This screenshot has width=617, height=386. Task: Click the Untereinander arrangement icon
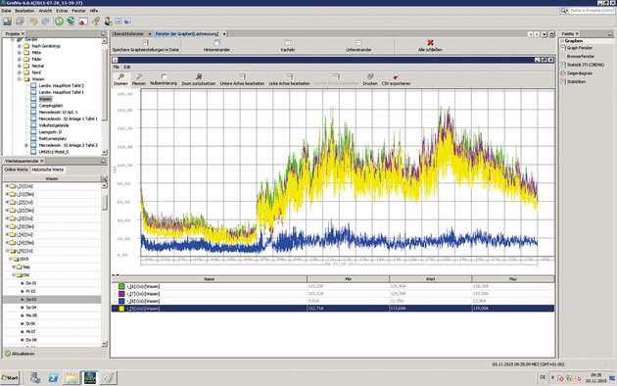click(358, 42)
